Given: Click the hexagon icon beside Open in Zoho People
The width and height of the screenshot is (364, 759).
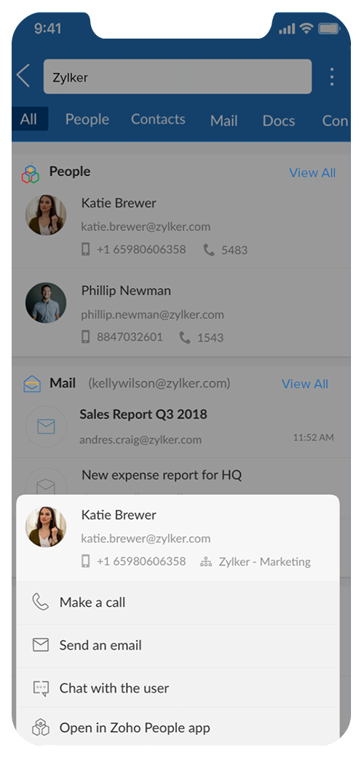Looking at the screenshot, I should 41,727.
